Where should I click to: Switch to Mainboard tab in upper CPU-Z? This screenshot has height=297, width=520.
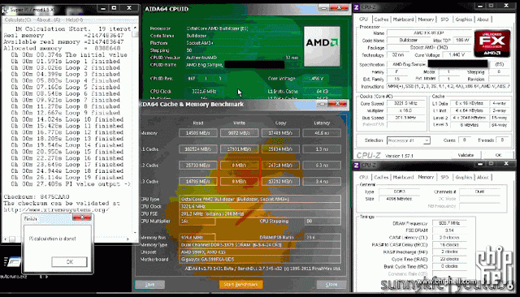403,19
